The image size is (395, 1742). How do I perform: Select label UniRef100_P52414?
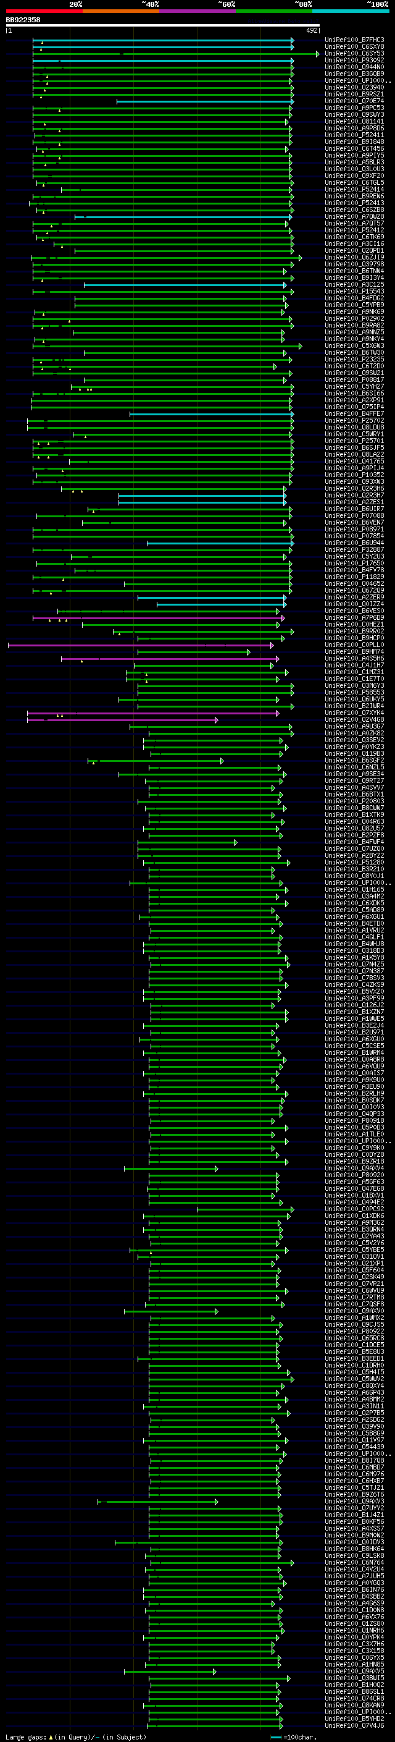click(x=354, y=189)
